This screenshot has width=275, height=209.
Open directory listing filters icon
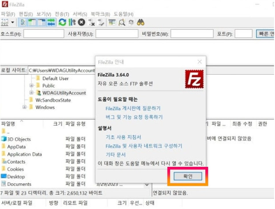tap(112, 22)
